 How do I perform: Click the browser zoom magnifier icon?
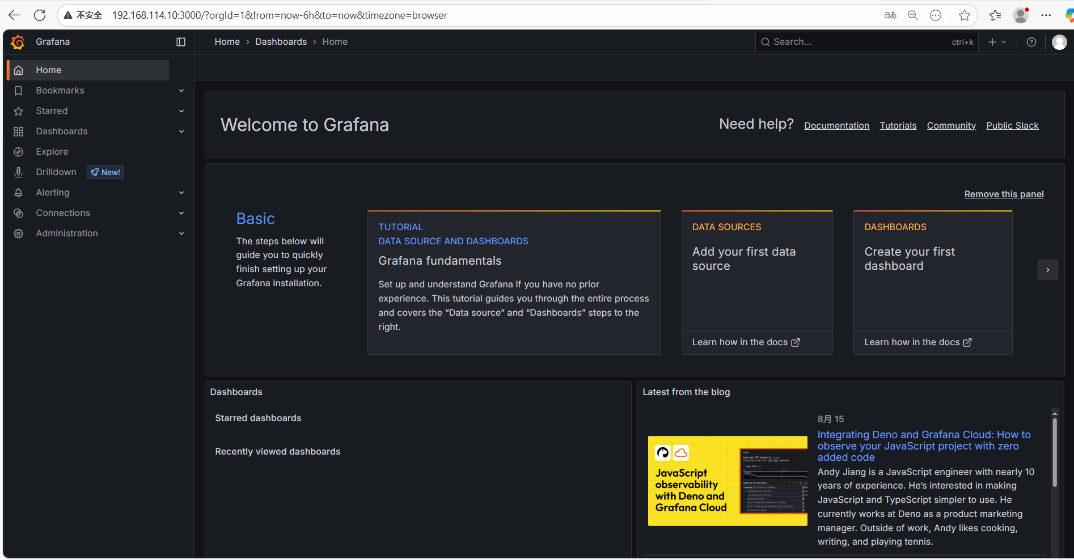coord(913,15)
